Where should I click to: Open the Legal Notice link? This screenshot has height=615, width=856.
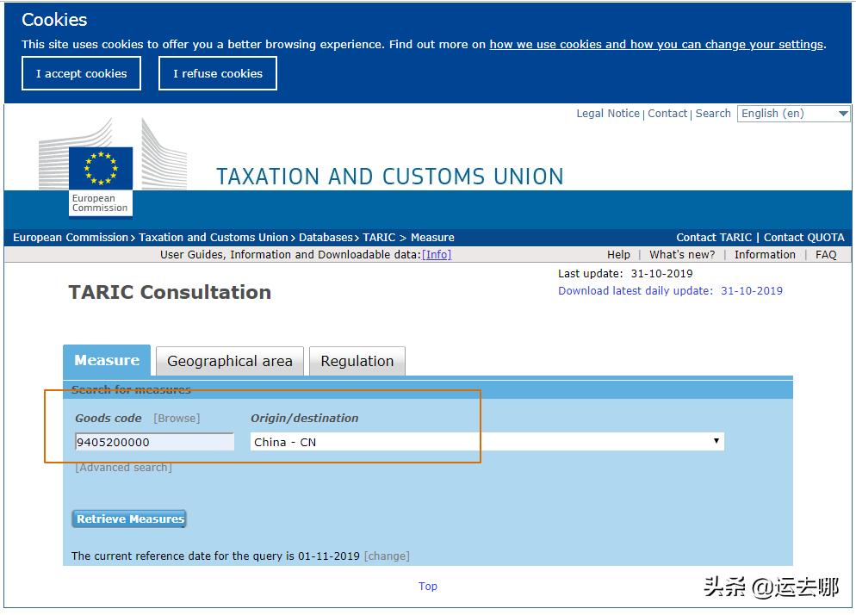tap(608, 113)
